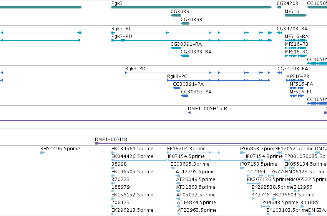Click the EK296213.5prime label
327x216 pixels.
point(133,210)
